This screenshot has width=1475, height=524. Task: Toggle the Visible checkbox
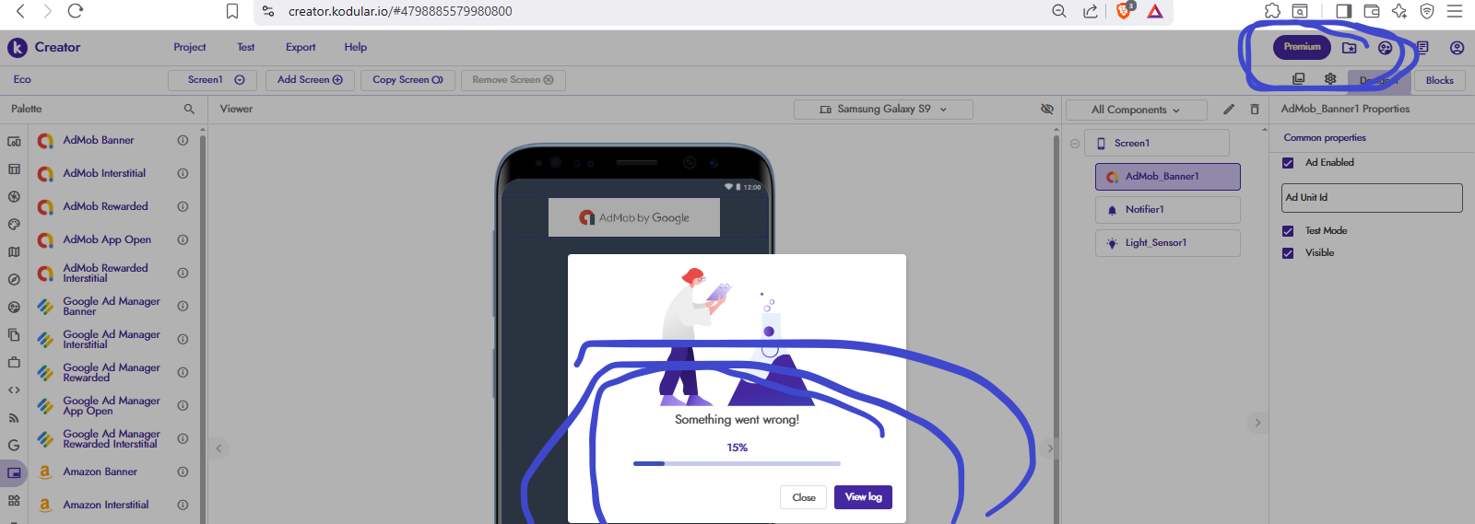[x=1288, y=253]
